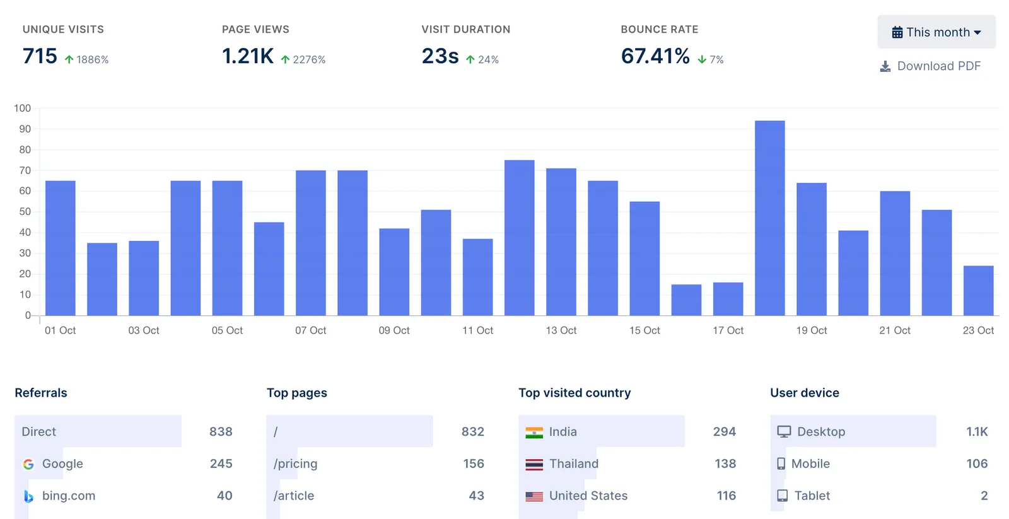Screen dimensions: 1009x519
Task: Click the United States flag icon
Action: (x=534, y=497)
